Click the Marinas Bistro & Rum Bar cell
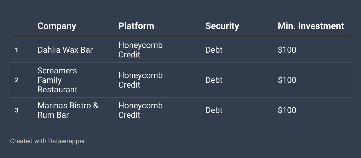Image resolution: width=361 pixels, height=158 pixels. click(x=68, y=110)
